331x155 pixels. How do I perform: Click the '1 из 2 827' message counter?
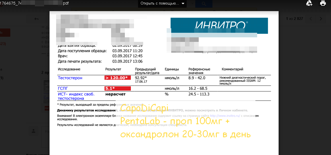click(294, 19)
